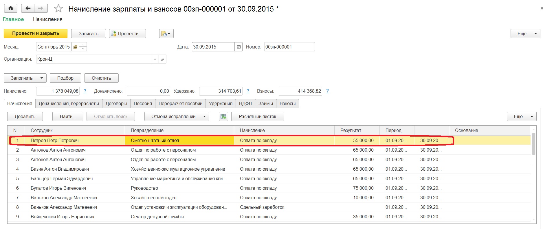543x229 pixels.
Task: Open organization Крон-Ц card icon
Action: point(162,59)
